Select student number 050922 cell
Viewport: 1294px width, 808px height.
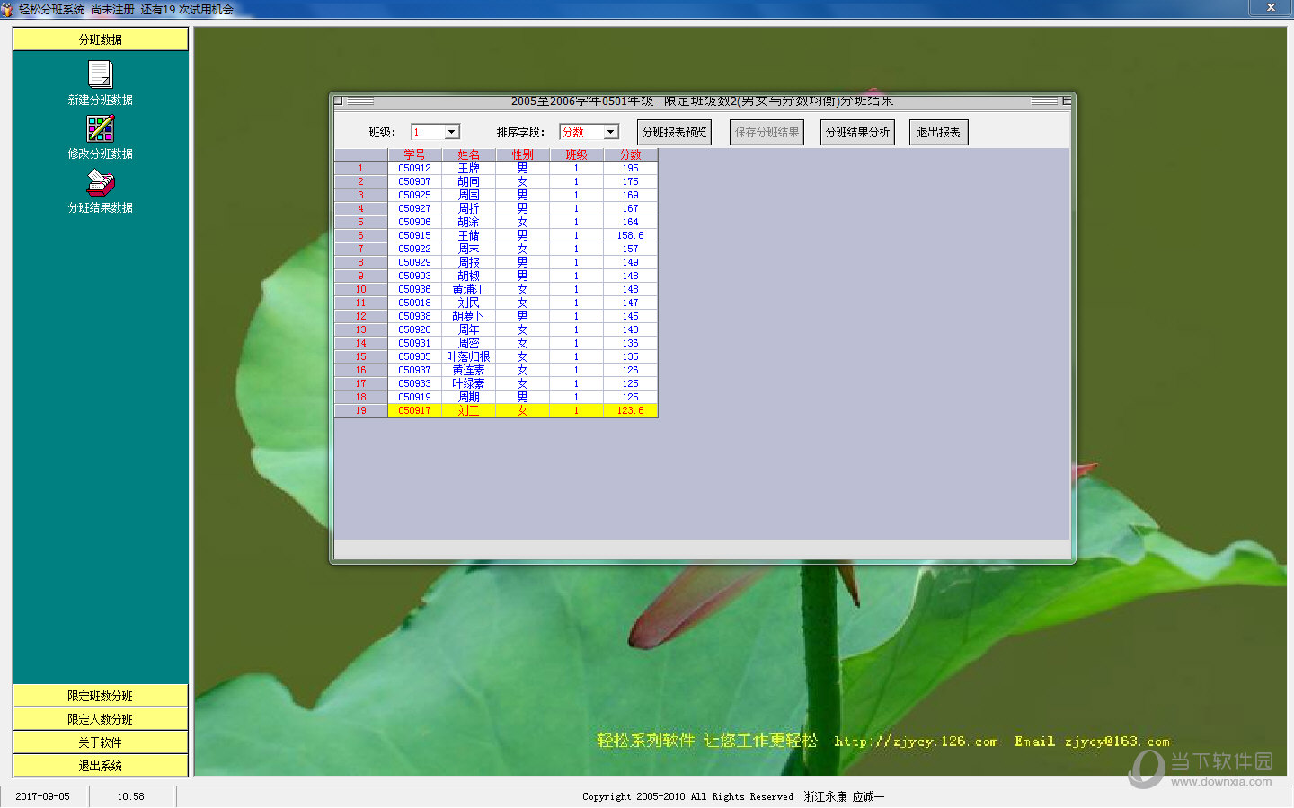click(x=414, y=249)
